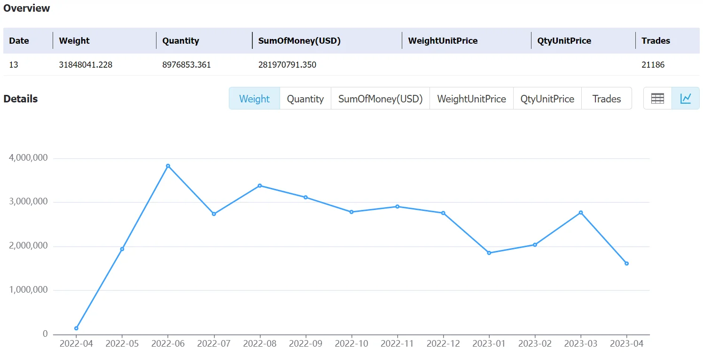Select the Quantity tab
The height and width of the screenshot is (357, 703).
click(305, 99)
